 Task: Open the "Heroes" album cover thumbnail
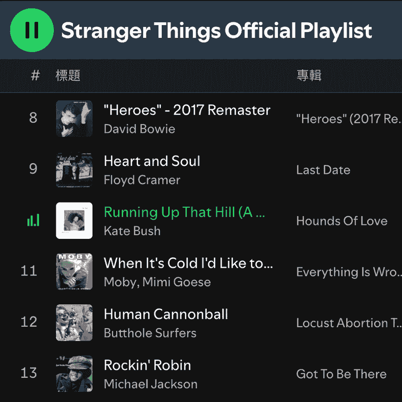(74, 119)
